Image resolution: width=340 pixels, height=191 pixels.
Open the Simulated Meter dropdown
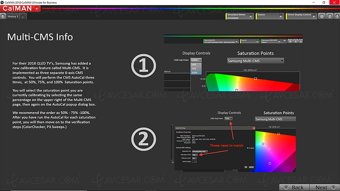[240, 16]
